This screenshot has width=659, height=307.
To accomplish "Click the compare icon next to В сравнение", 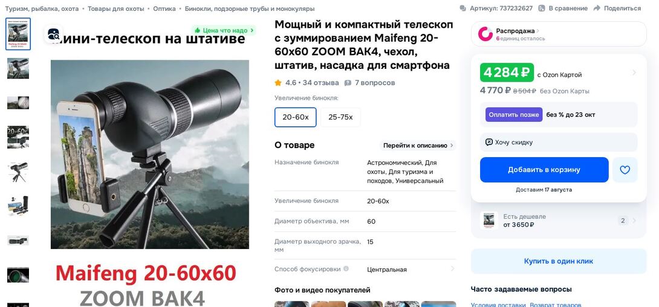I will tap(542, 8).
